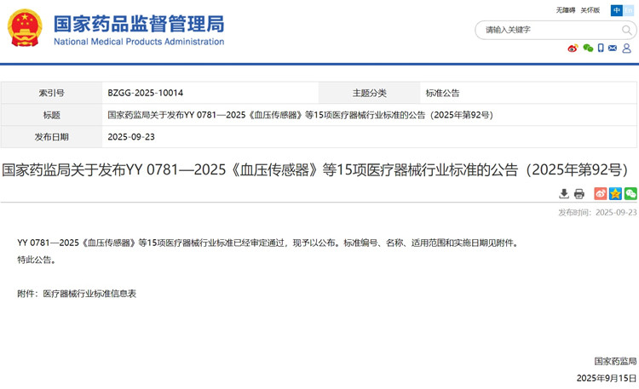Share article to QQ Zone star icon
The width and height of the screenshot is (639, 389).
615,194
